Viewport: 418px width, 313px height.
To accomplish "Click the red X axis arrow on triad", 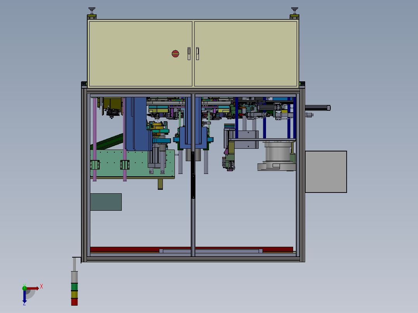I will 33,288.
